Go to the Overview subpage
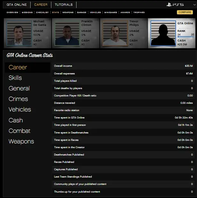 (12, 12)
